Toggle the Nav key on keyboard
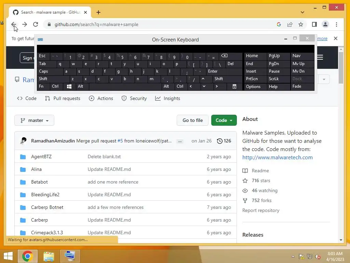 tap(302, 56)
